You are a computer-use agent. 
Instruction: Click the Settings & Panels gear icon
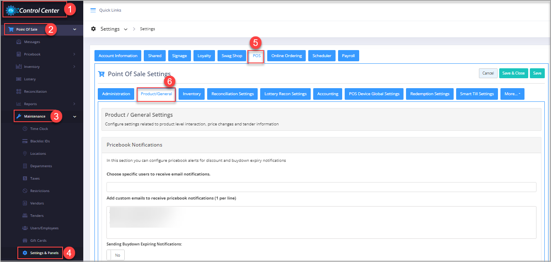(x=25, y=253)
